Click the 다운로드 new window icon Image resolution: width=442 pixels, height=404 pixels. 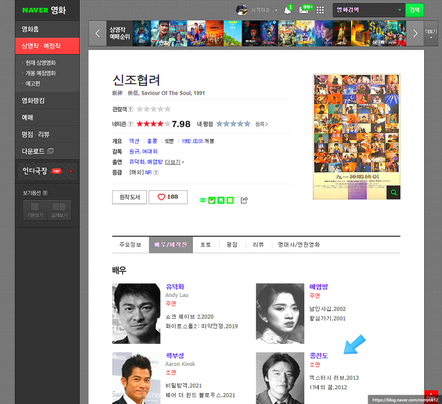click(x=51, y=151)
